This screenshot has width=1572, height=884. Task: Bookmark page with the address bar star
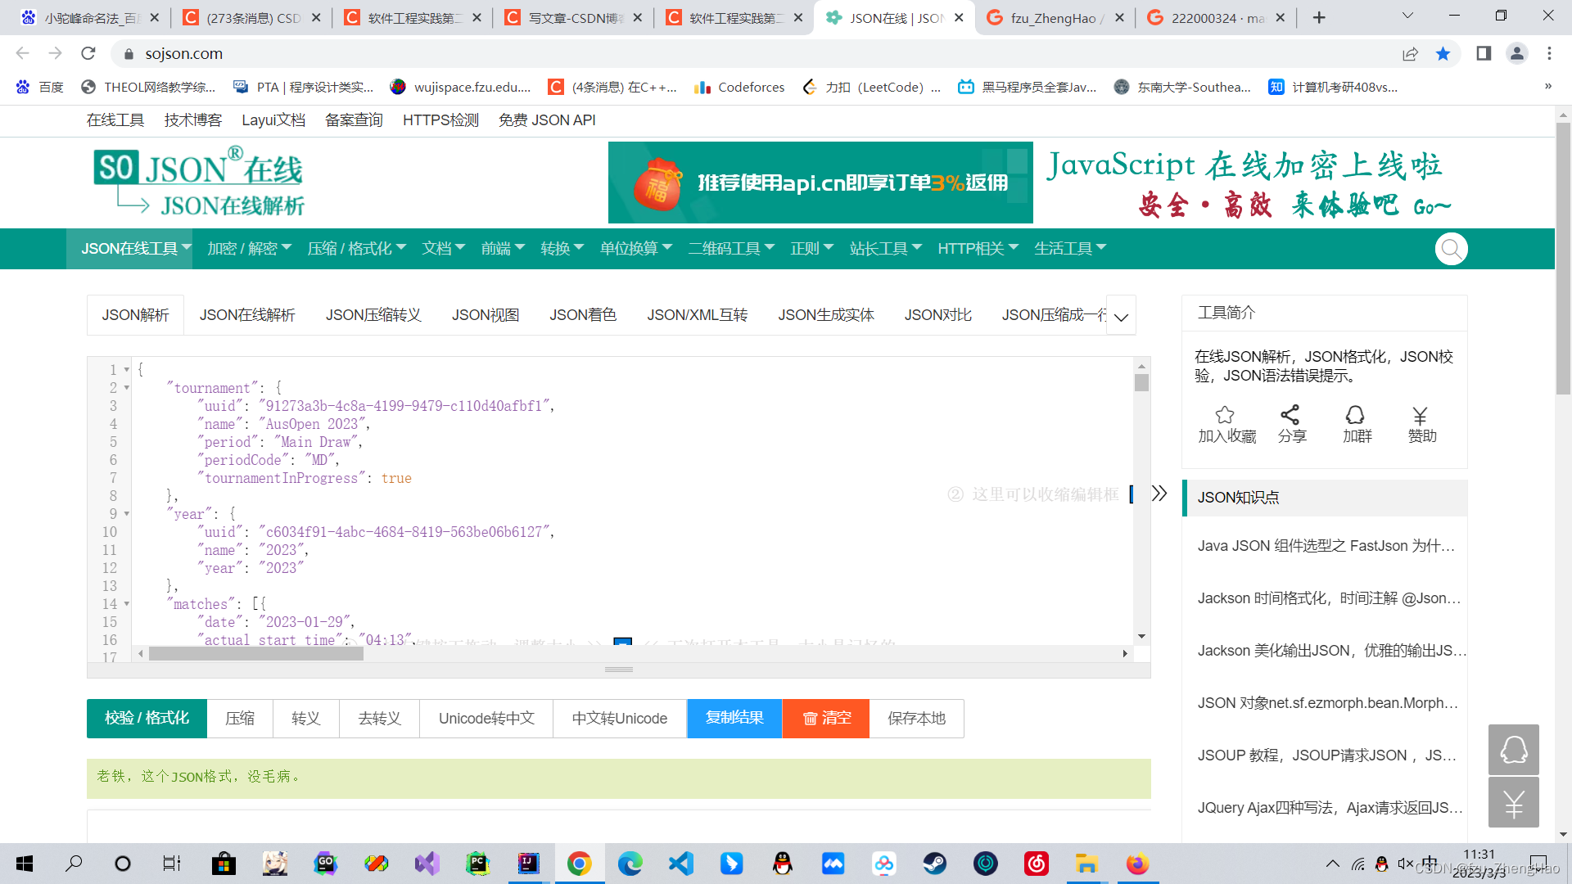coord(1443,54)
